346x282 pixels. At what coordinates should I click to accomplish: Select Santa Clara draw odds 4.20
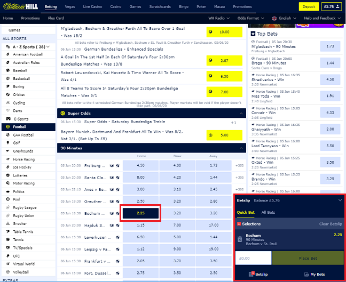(177, 177)
